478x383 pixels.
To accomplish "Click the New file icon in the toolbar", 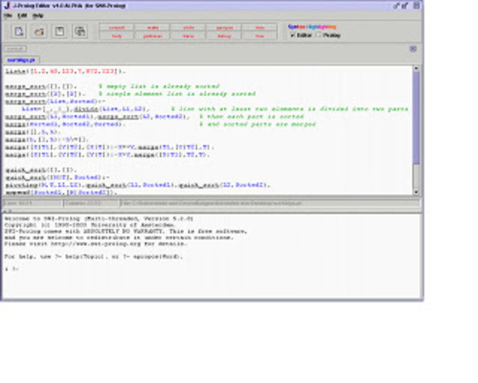I will 19,31.
